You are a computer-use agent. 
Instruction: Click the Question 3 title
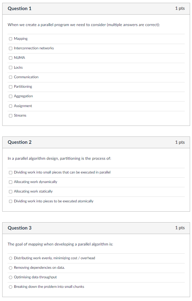20,228
